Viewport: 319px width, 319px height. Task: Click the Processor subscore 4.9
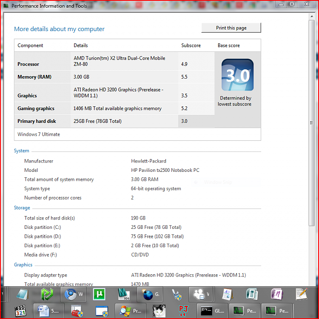pos(184,64)
